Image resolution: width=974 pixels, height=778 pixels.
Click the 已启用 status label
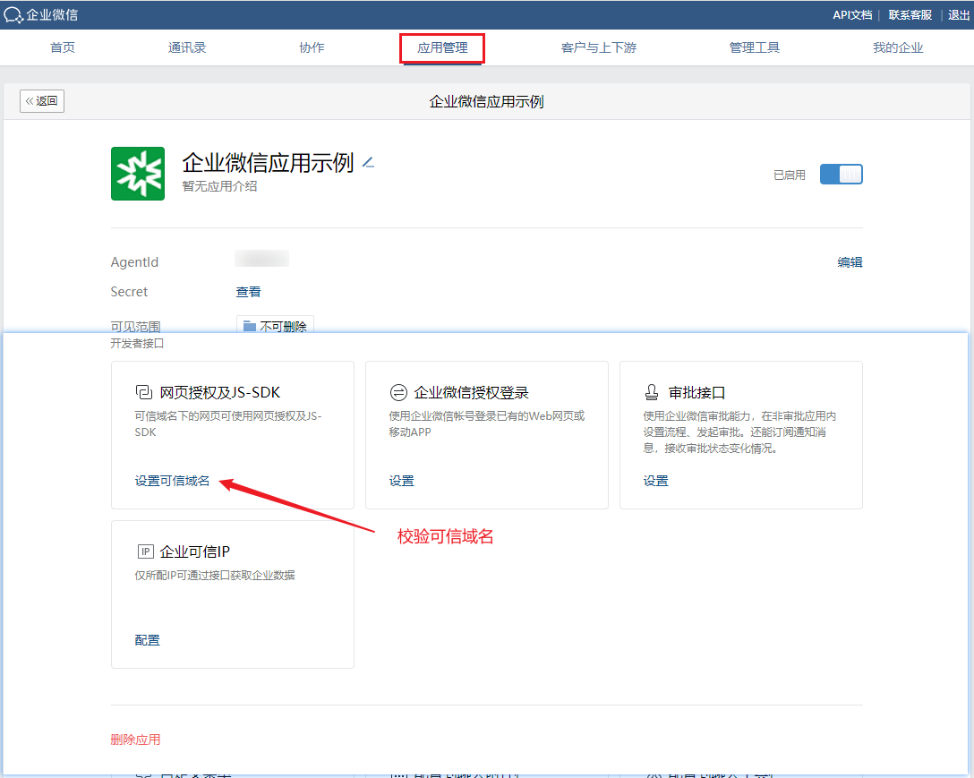point(789,175)
